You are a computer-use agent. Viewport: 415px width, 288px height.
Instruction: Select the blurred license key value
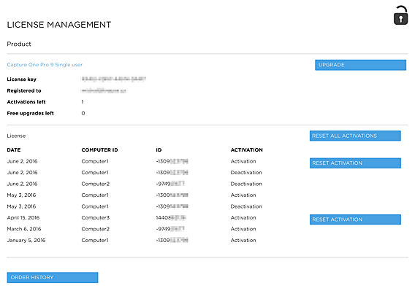point(113,79)
